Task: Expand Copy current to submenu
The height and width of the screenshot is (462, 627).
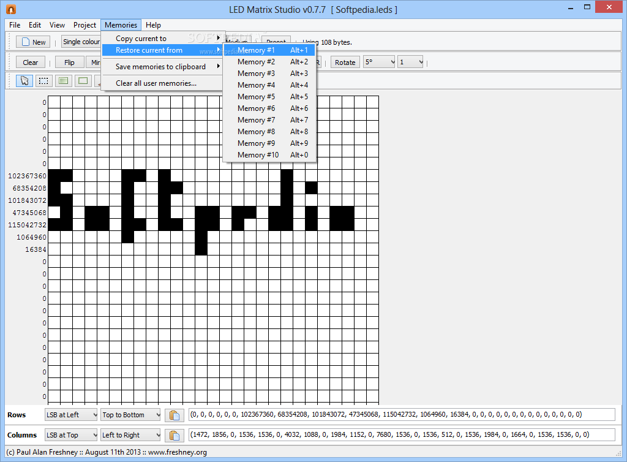Action: tap(162, 39)
